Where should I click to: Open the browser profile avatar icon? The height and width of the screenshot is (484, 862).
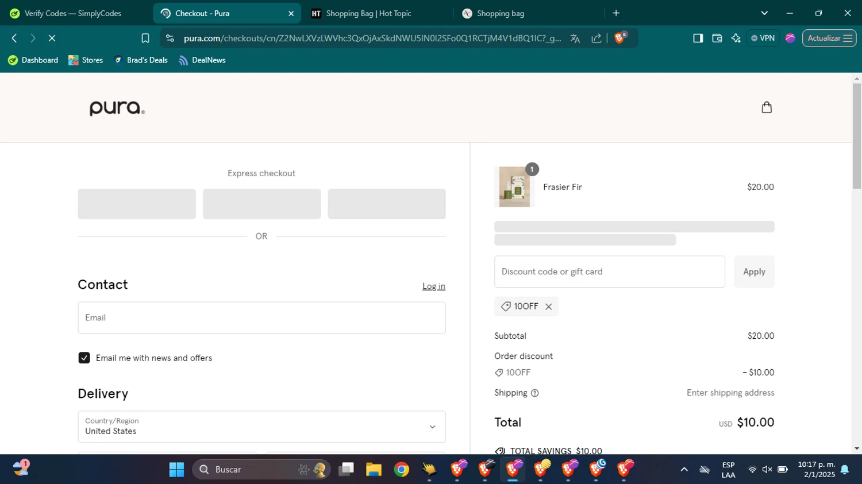coord(790,38)
